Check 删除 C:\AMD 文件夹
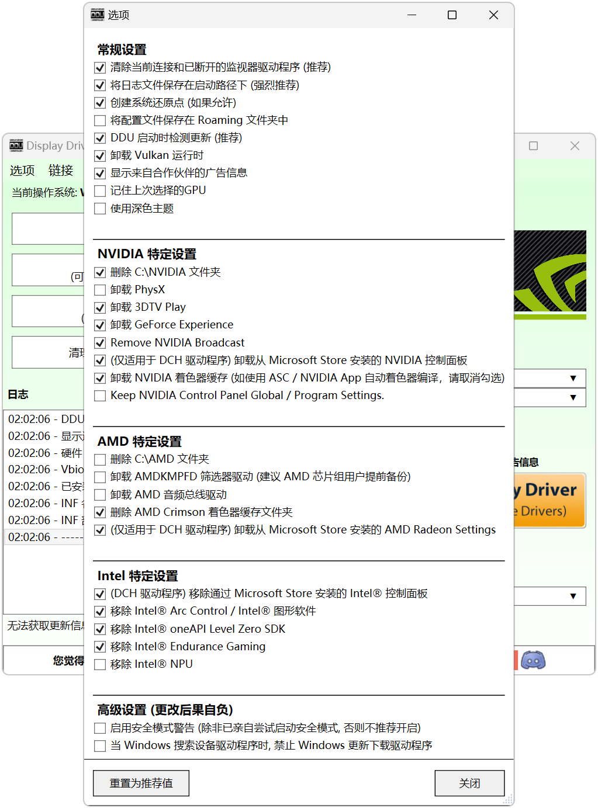This screenshot has width=598, height=808. point(100,459)
